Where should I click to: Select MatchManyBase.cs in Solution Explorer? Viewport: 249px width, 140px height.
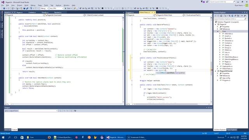coord(231,57)
